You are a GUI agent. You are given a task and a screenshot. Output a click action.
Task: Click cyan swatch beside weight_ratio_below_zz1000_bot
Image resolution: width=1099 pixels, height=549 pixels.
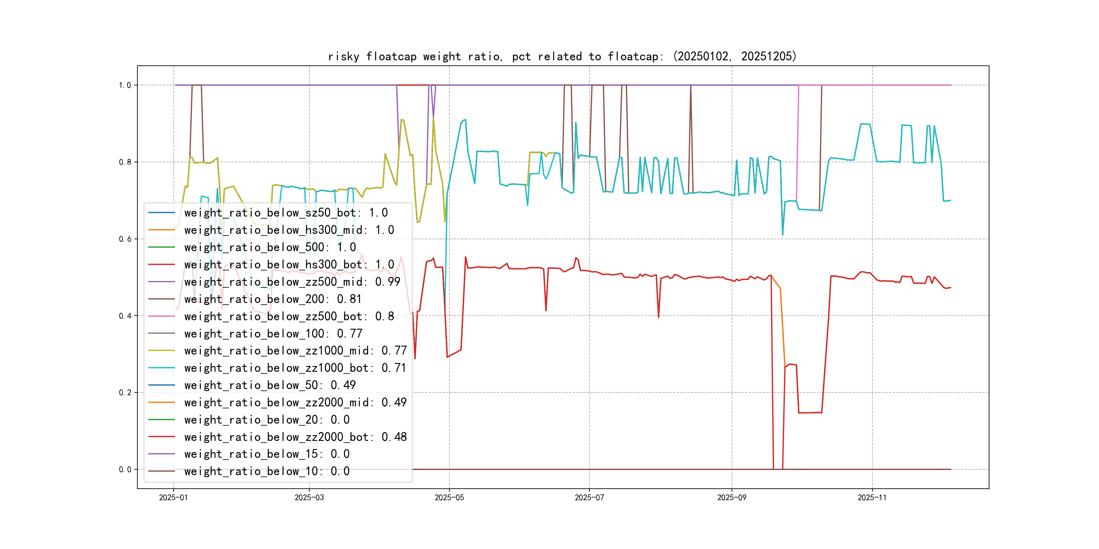click(161, 368)
